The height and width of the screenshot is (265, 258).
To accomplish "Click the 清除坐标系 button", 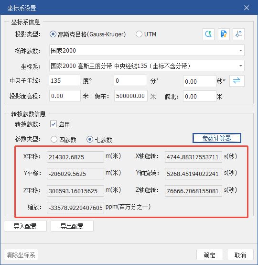I will coord(21,254).
